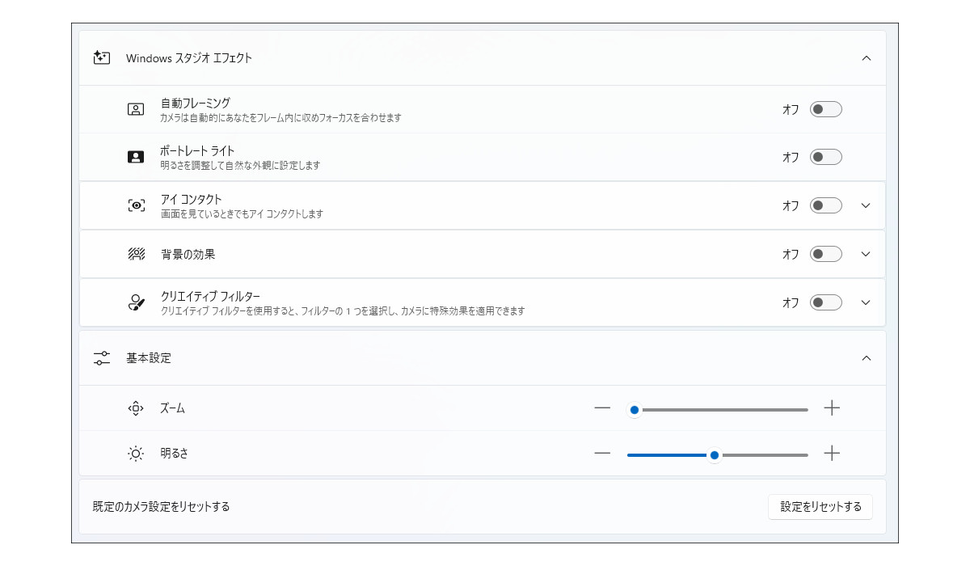
Task: Enable the 背景の効果 switch
Action: click(x=825, y=253)
